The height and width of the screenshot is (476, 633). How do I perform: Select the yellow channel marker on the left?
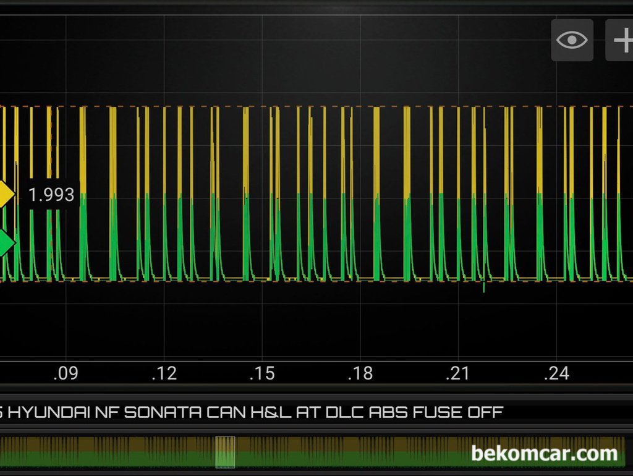coord(6,194)
